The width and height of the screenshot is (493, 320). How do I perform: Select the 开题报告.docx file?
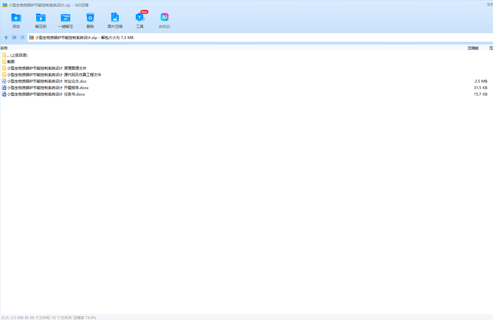click(48, 88)
